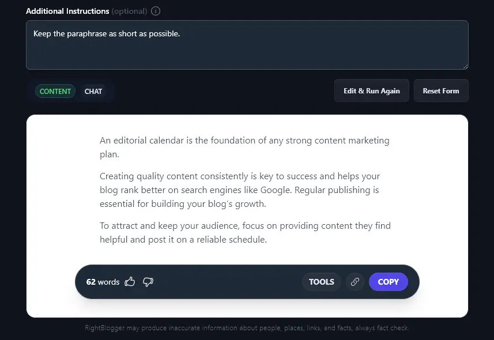Click the optional label next to Additional Instructions

[127, 10]
